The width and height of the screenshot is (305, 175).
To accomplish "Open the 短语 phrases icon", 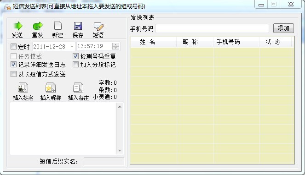I will pyautogui.click(x=98, y=27).
